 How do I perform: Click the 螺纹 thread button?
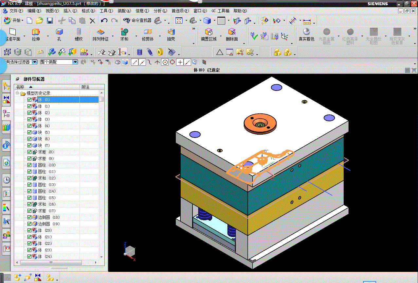pos(79,35)
